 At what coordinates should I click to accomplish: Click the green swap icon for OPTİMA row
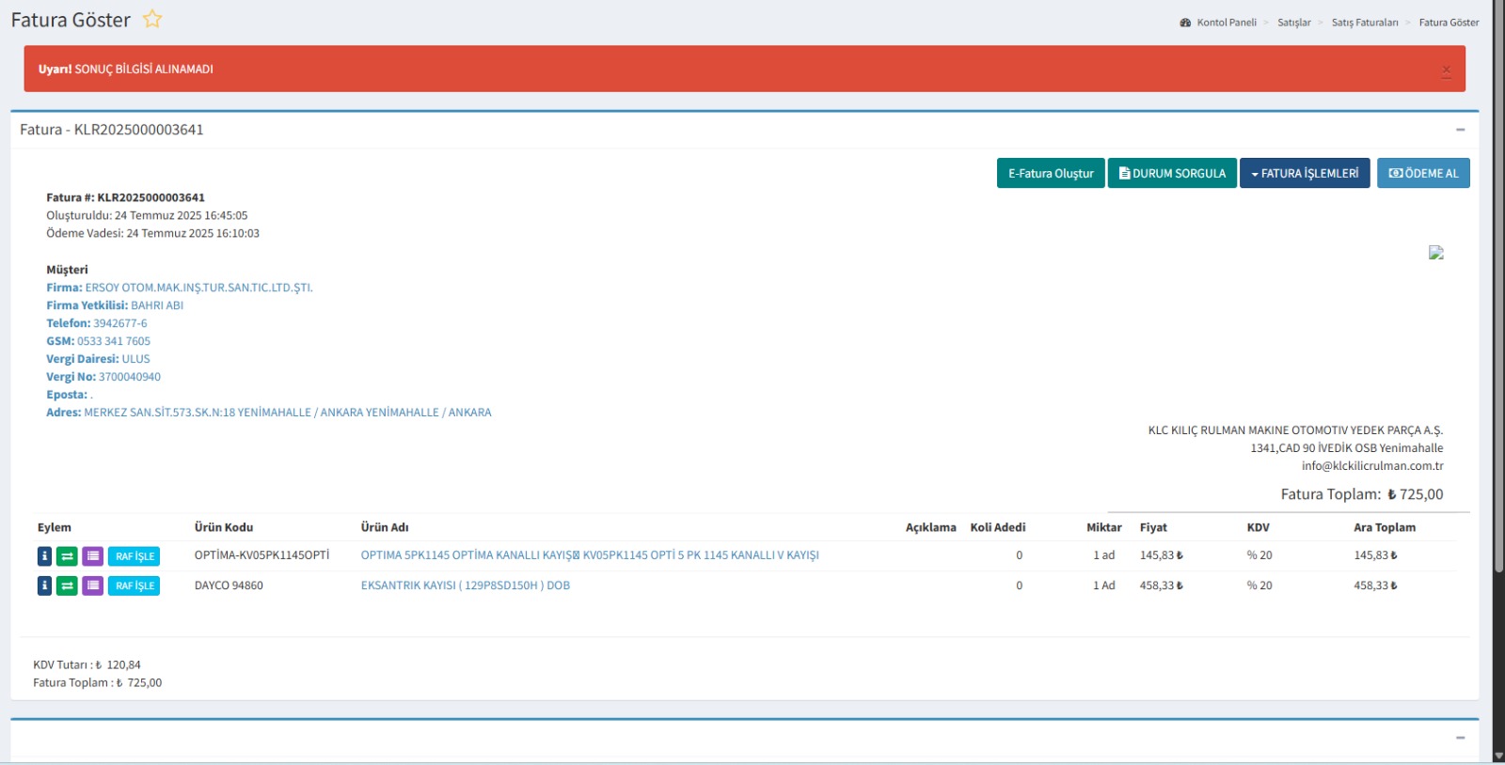coord(67,556)
